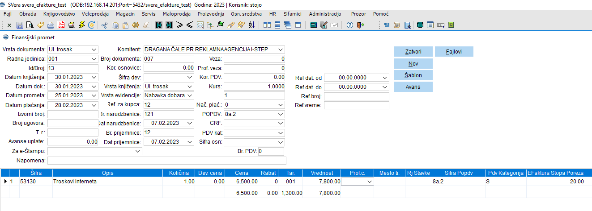
Task: Click the blue question mark help icon
Action: click(350, 25)
